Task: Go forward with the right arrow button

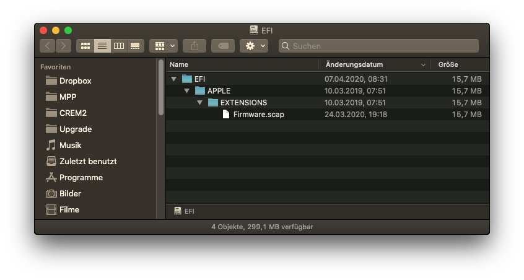Action: [64, 46]
